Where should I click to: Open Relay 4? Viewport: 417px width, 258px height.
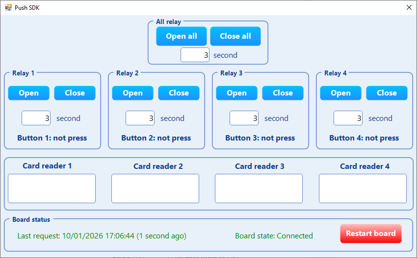[340, 93]
